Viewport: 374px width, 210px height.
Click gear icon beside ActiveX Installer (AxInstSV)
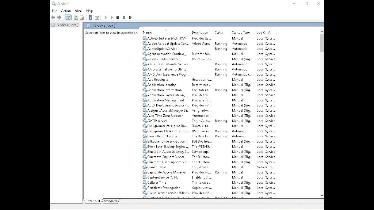tap(144, 38)
